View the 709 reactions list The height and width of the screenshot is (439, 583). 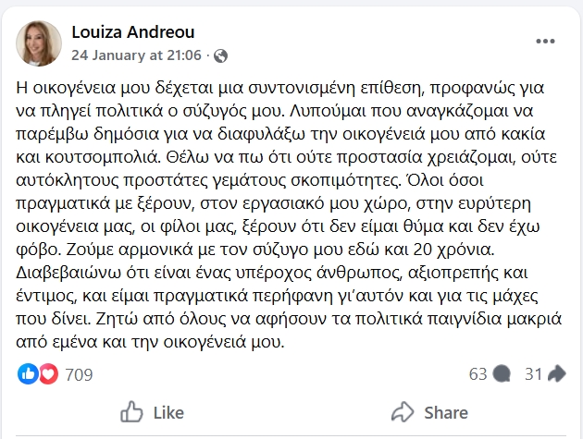pos(78,373)
